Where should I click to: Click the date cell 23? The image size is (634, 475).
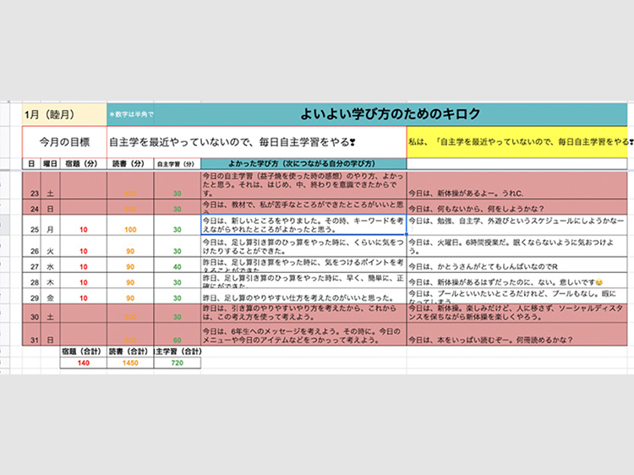(x=31, y=186)
